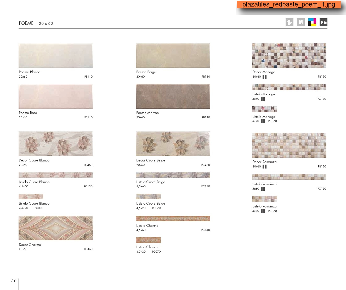Click the 'Poeme Beige' product name
Screen dimensions: 346x290
(146, 72)
